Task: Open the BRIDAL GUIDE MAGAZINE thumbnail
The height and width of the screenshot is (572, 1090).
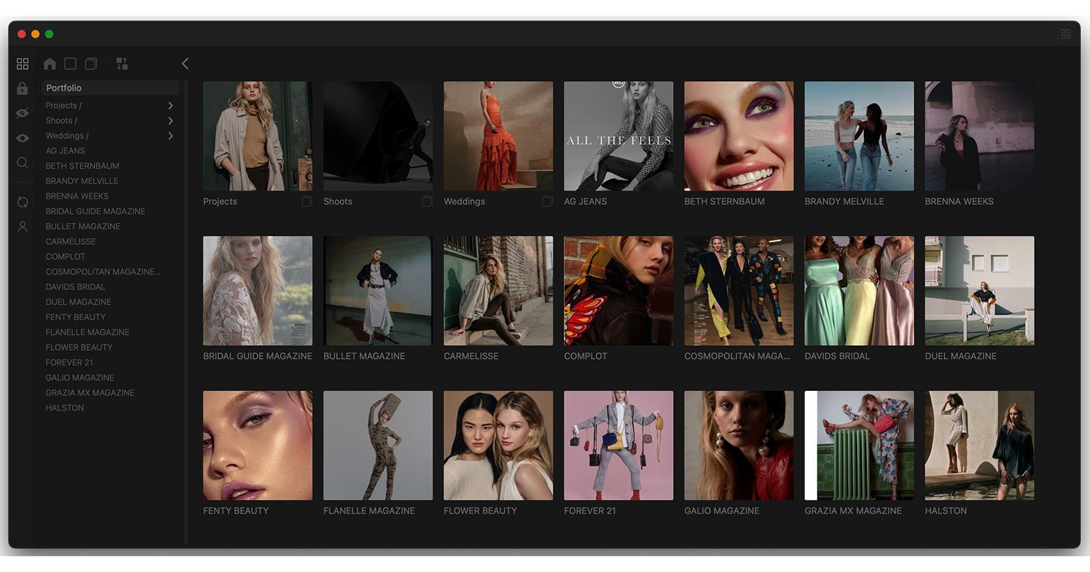Action: click(258, 291)
